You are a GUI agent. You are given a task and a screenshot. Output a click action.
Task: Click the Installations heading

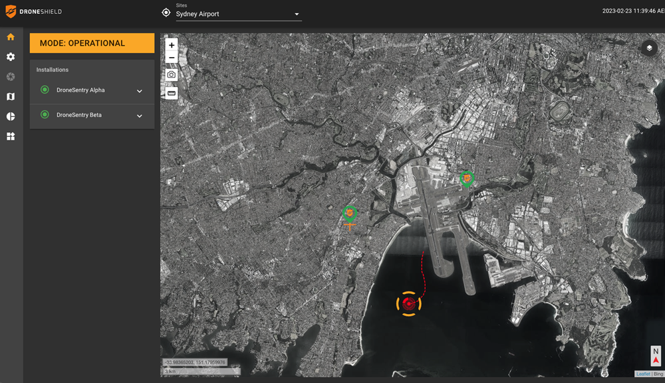52,70
